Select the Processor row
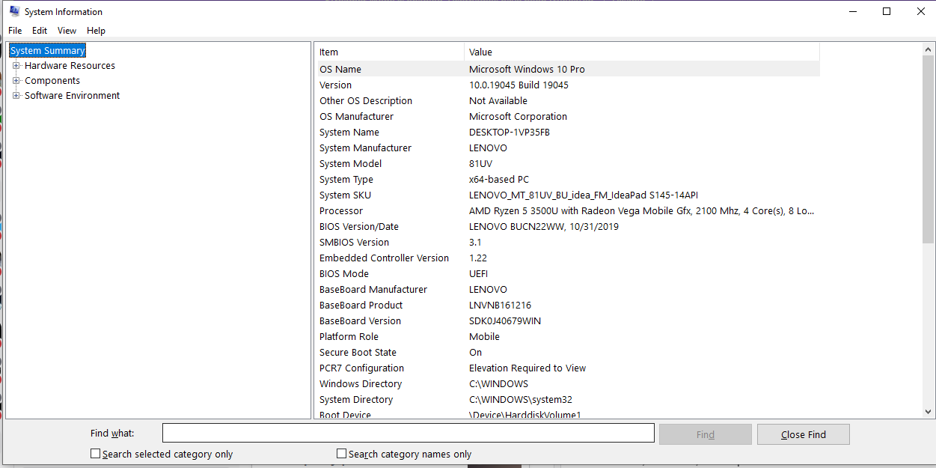The image size is (936, 468). pos(567,210)
